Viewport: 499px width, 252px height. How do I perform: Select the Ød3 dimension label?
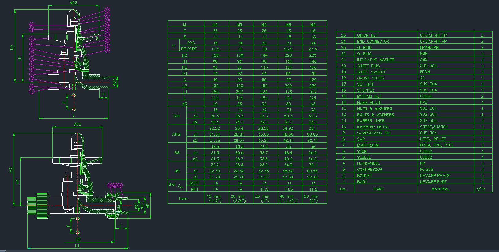[x=115, y=82]
